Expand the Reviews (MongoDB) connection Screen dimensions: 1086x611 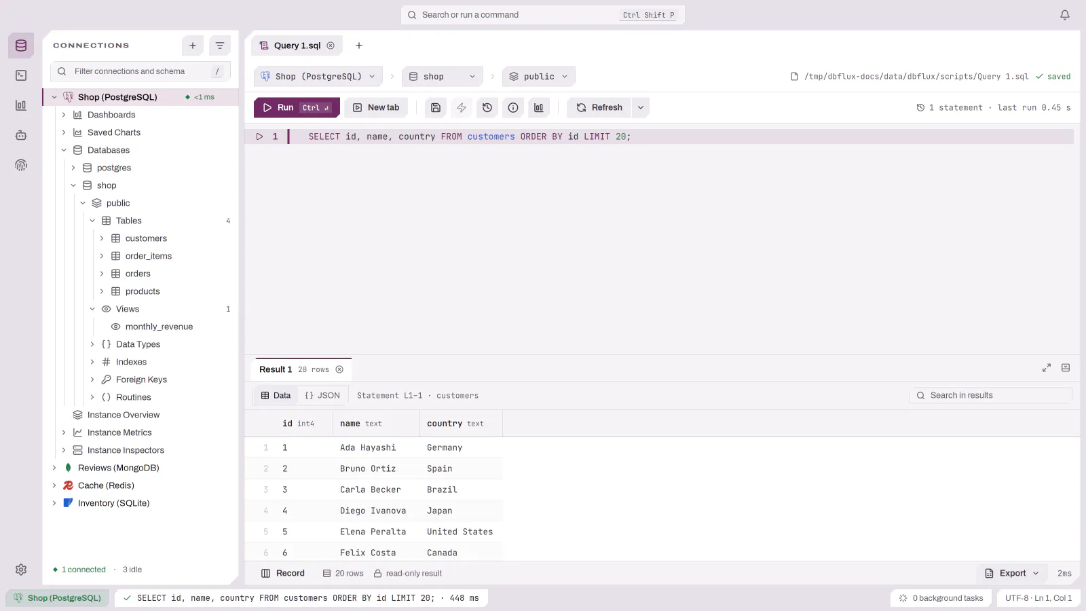tap(54, 468)
